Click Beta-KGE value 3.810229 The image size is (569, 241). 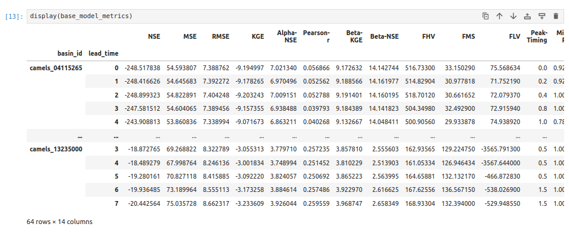click(349, 163)
